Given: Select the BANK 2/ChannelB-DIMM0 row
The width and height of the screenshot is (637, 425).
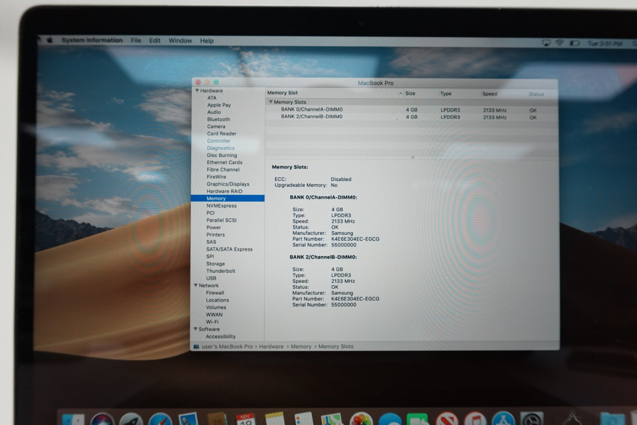Looking at the screenshot, I should coord(311,117).
